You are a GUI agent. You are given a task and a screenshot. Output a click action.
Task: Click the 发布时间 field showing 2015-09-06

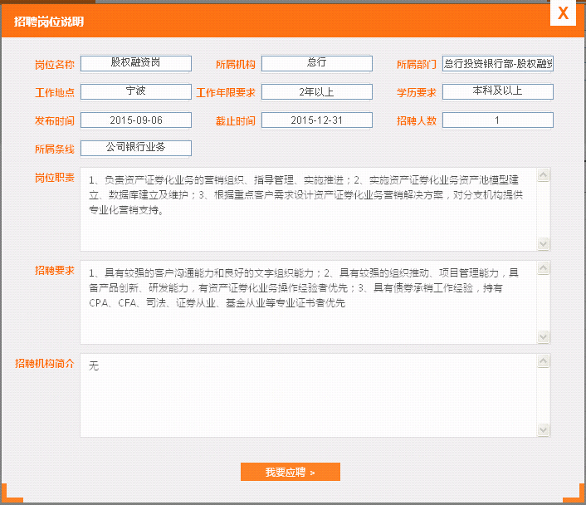(x=136, y=120)
